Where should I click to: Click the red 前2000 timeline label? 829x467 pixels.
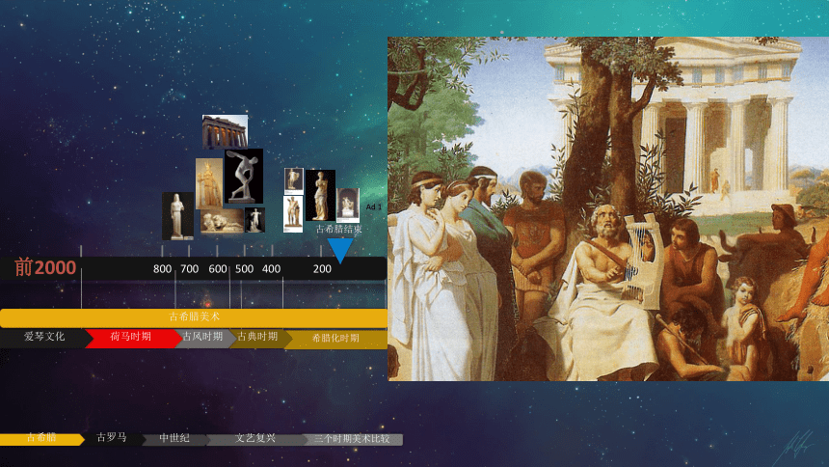(x=45, y=267)
